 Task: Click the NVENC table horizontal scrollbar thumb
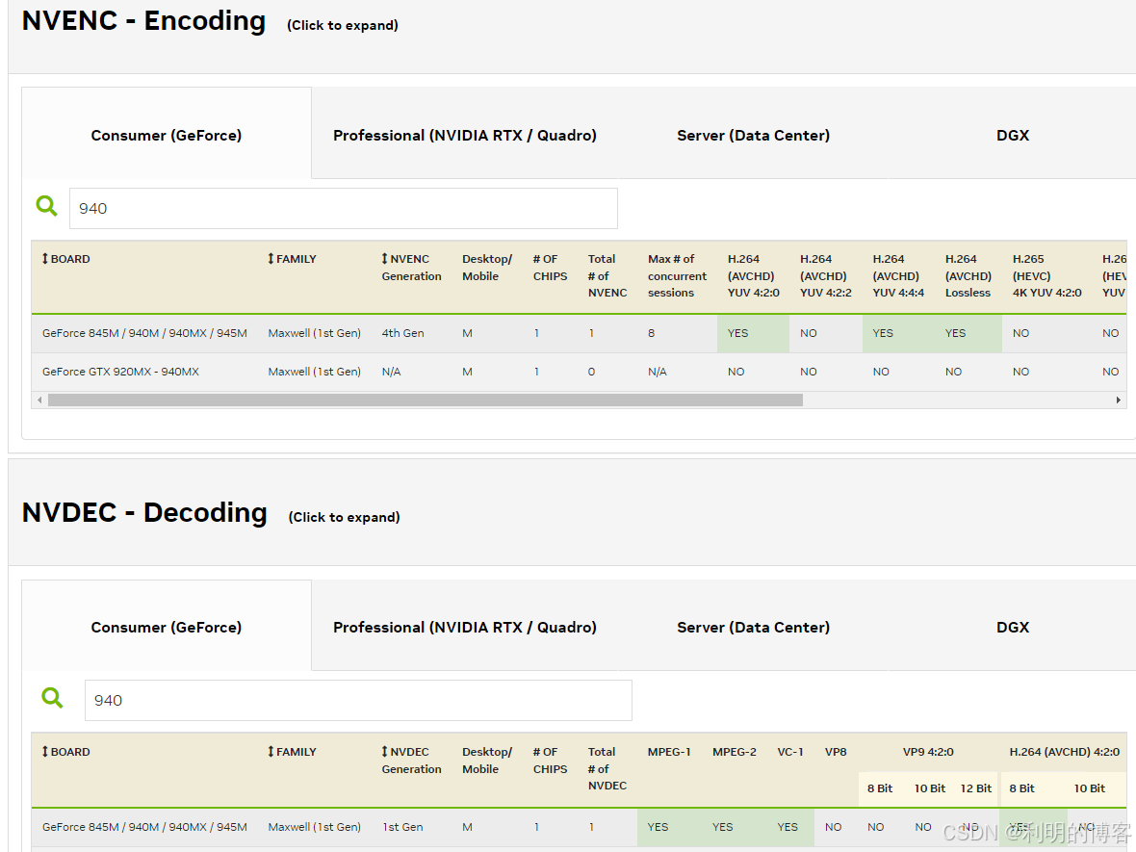coord(426,400)
